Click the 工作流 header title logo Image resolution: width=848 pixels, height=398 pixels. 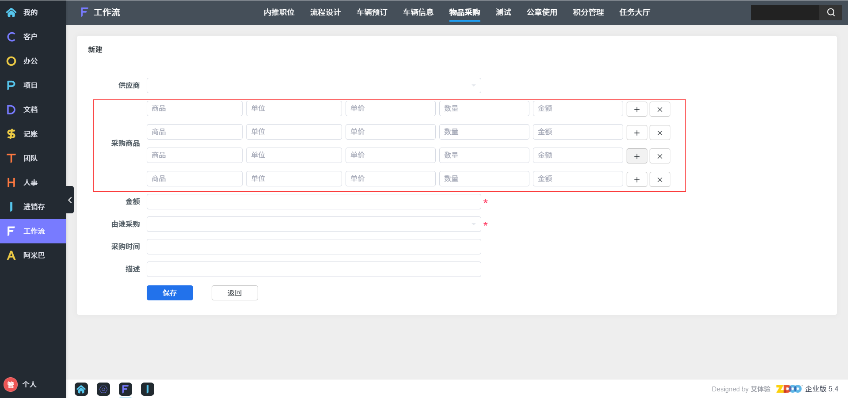click(100, 12)
